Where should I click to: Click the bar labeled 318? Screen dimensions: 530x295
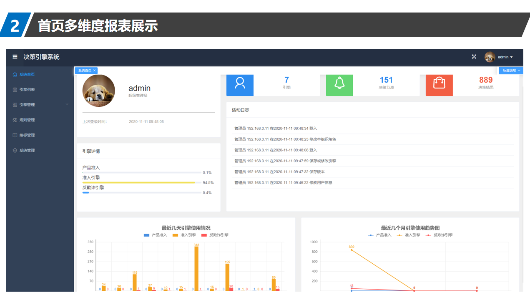196,269
